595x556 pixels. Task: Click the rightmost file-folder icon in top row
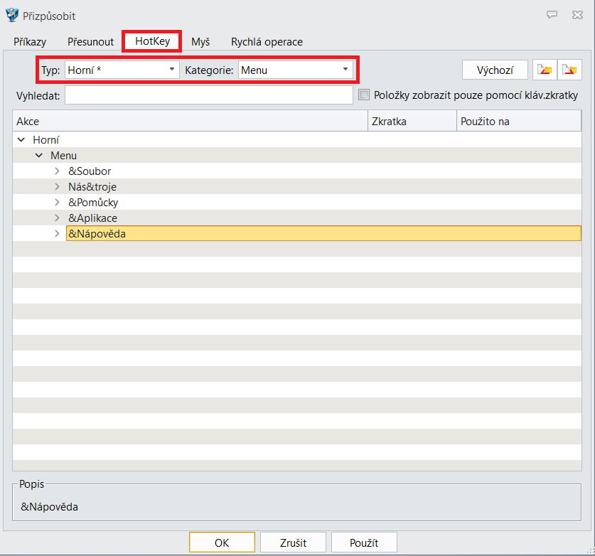(569, 70)
